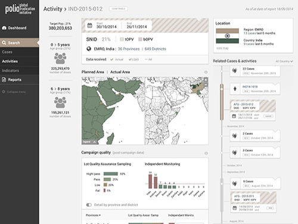This screenshot has height=224, width=298.
Task: Click the icon on the 9 Cases card
Action: pyautogui.click(x=235, y=183)
